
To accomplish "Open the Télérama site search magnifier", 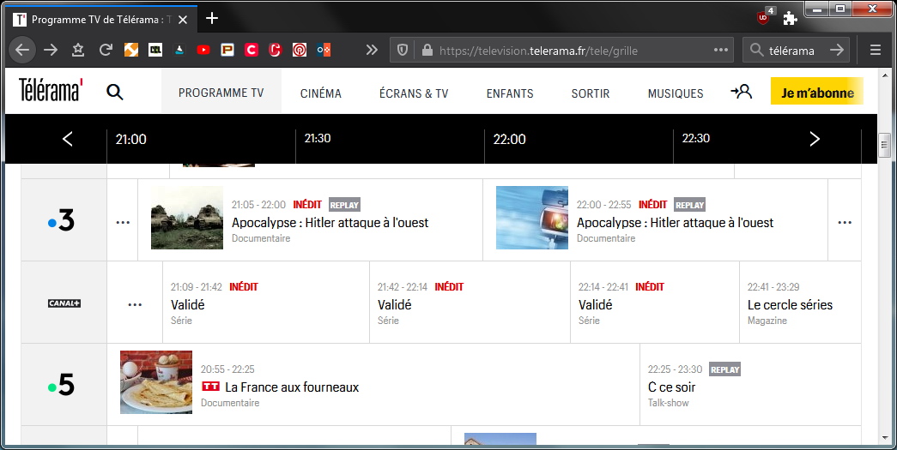I will tap(115, 92).
